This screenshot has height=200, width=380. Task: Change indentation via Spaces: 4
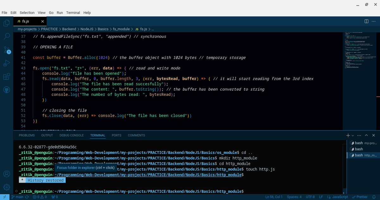coord(294,197)
